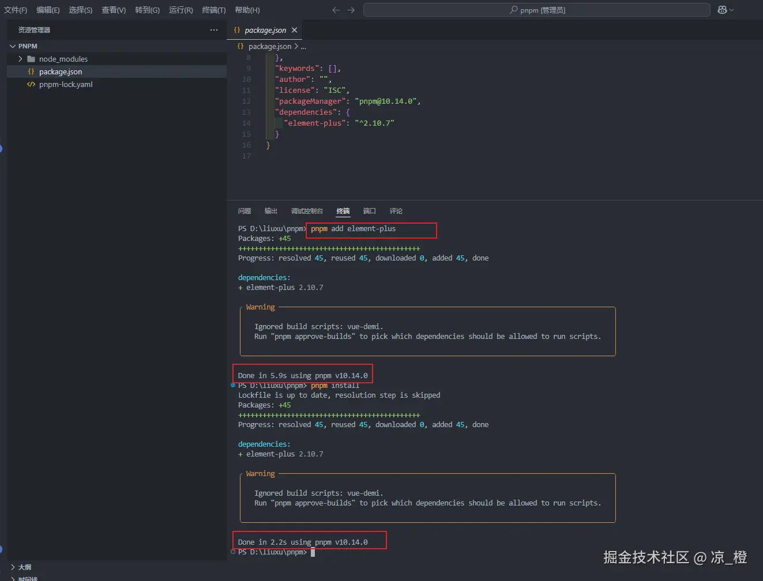Switch to the 评论 panel tab

pos(396,211)
